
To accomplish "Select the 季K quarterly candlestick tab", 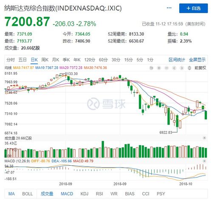I will [66, 60].
